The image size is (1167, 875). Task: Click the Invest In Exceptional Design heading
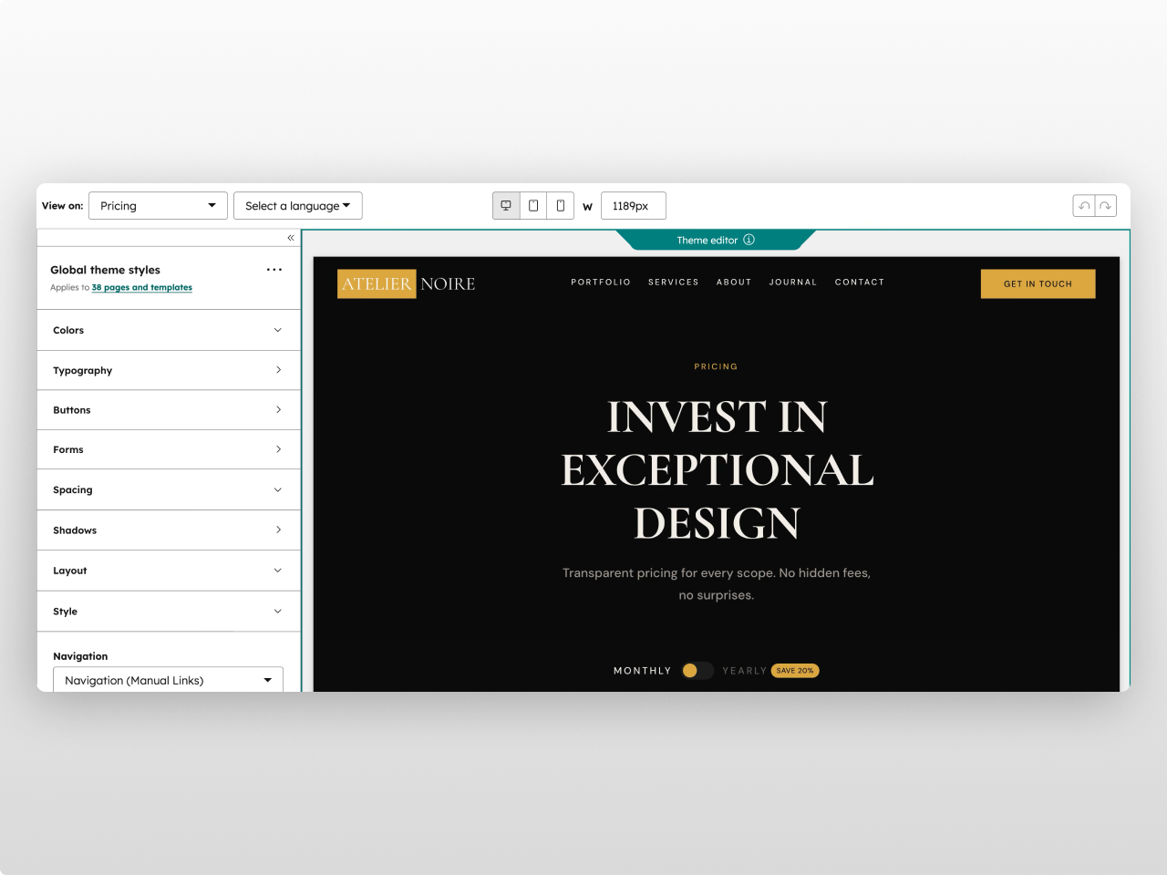717,470
